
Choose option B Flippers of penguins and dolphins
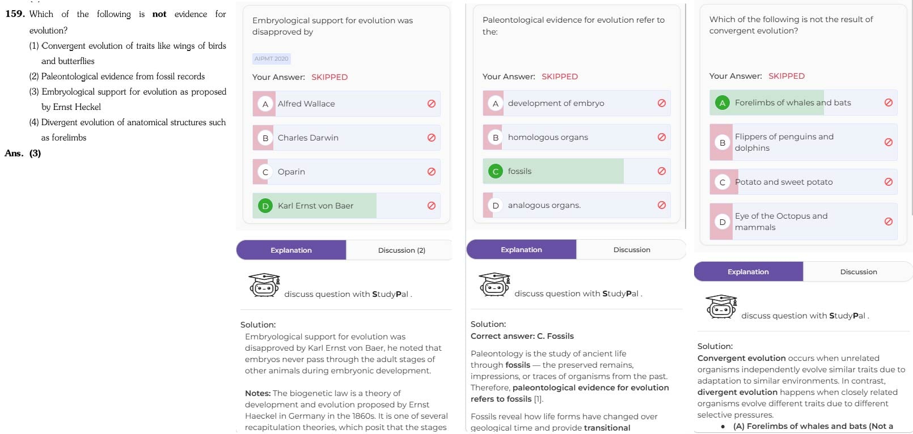pyautogui.click(x=804, y=142)
